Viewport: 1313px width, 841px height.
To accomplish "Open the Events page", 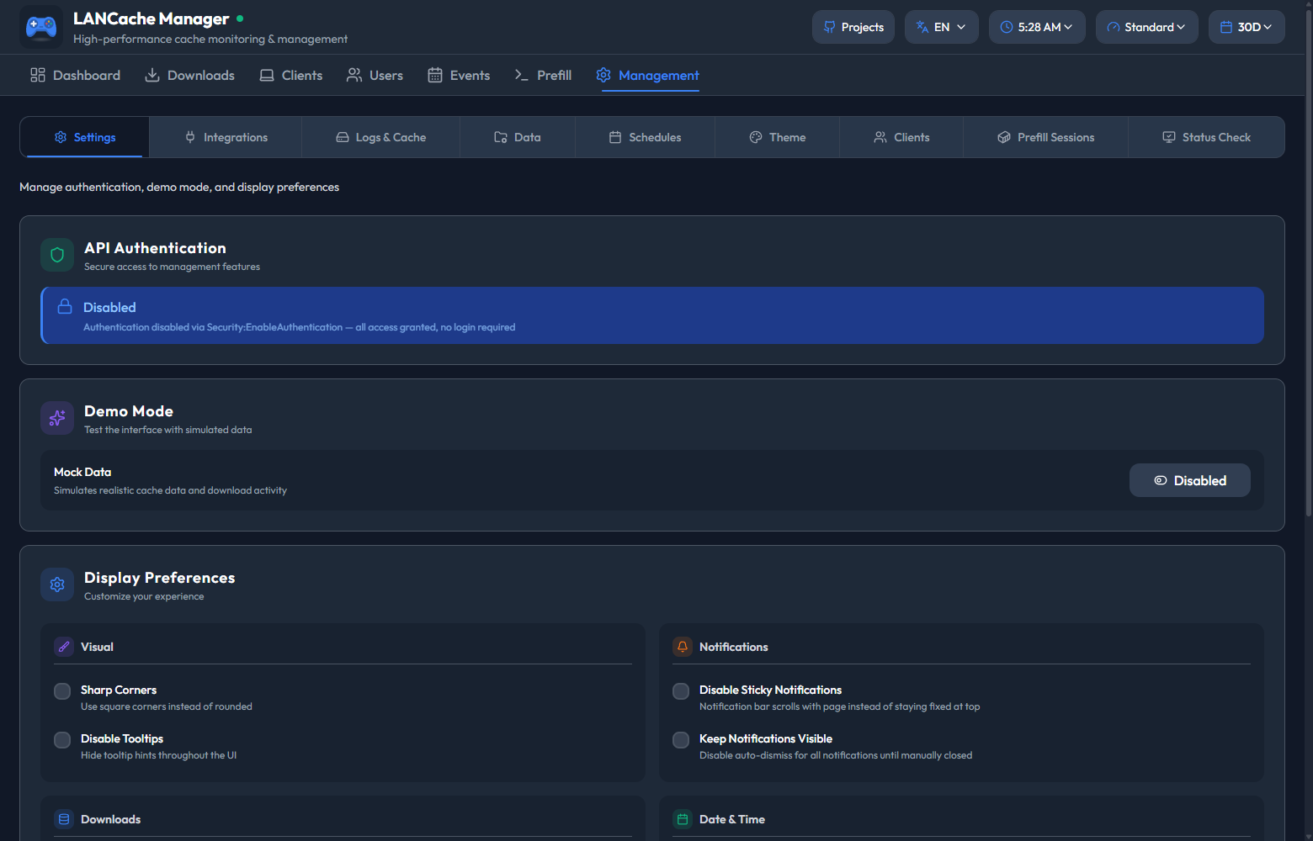I will pyautogui.click(x=459, y=75).
